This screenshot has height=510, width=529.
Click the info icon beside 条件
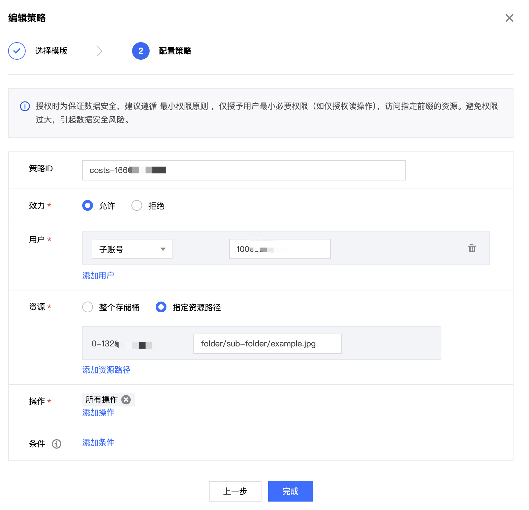tap(57, 444)
